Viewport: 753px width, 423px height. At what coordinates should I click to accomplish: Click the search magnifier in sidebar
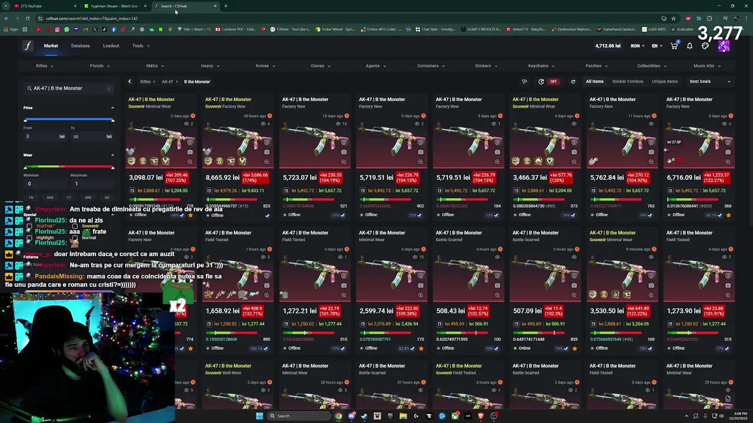(x=29, y=88)
